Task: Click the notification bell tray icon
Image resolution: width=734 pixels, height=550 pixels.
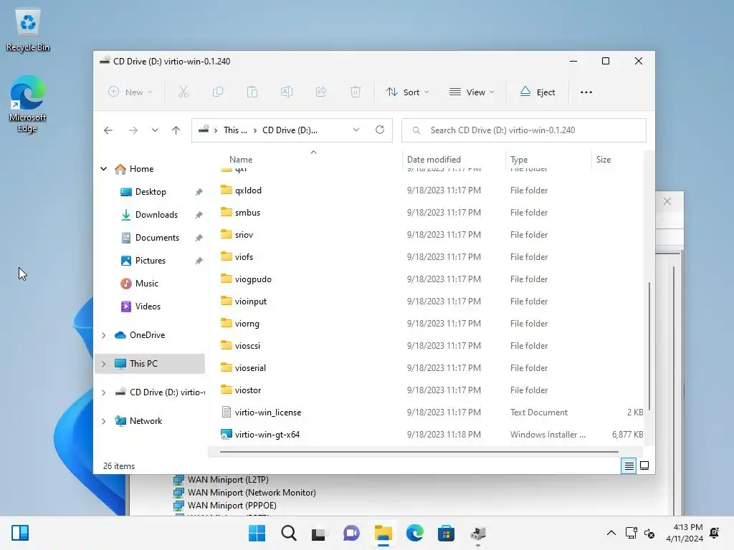Action: [715, 533]
